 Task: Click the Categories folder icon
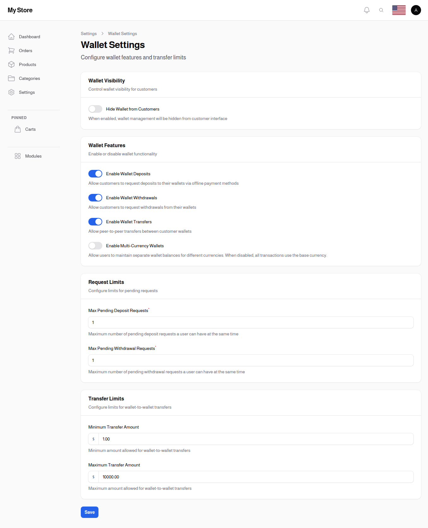pos(11,78)
